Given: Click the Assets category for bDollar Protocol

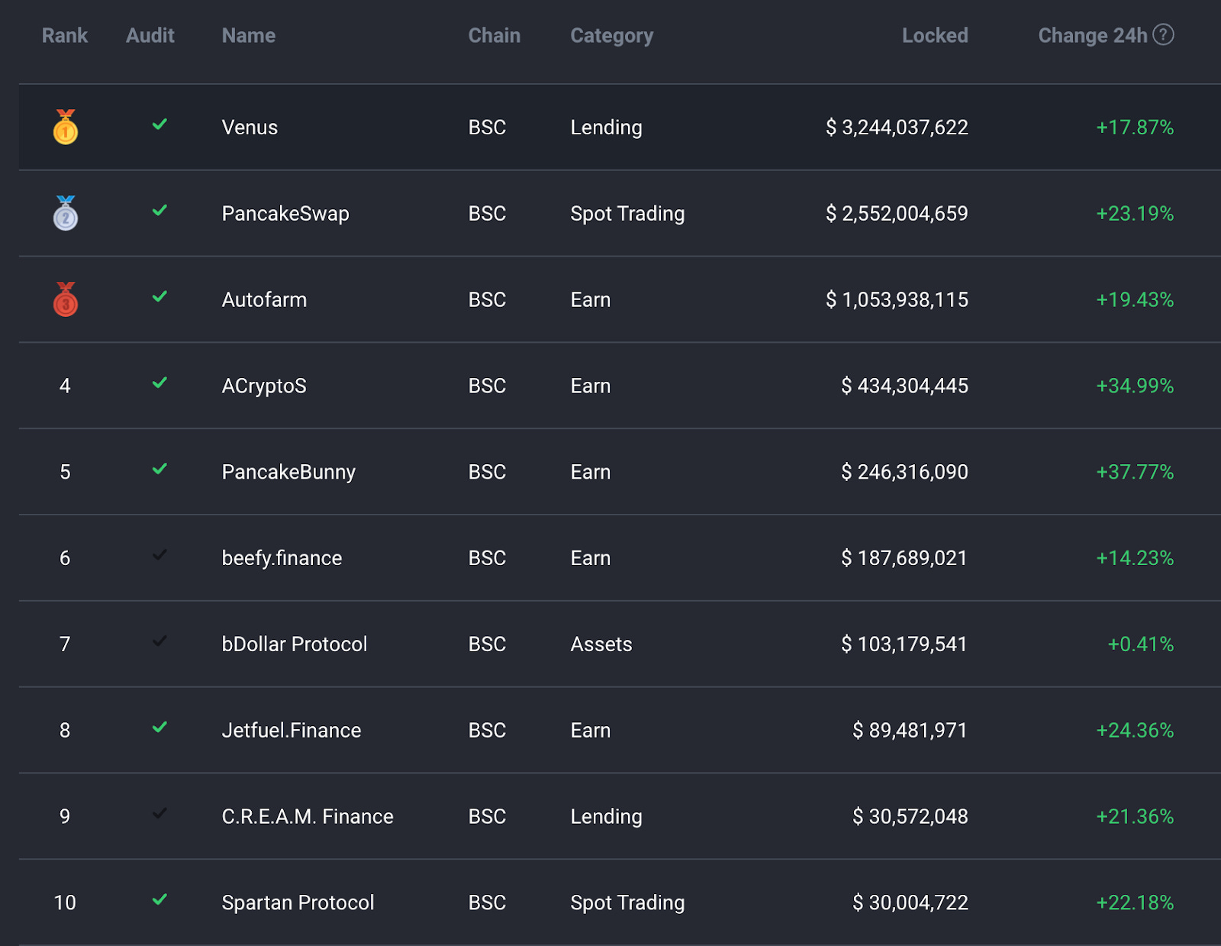Looking at the screenshot, I should click(x=601, y=644).
